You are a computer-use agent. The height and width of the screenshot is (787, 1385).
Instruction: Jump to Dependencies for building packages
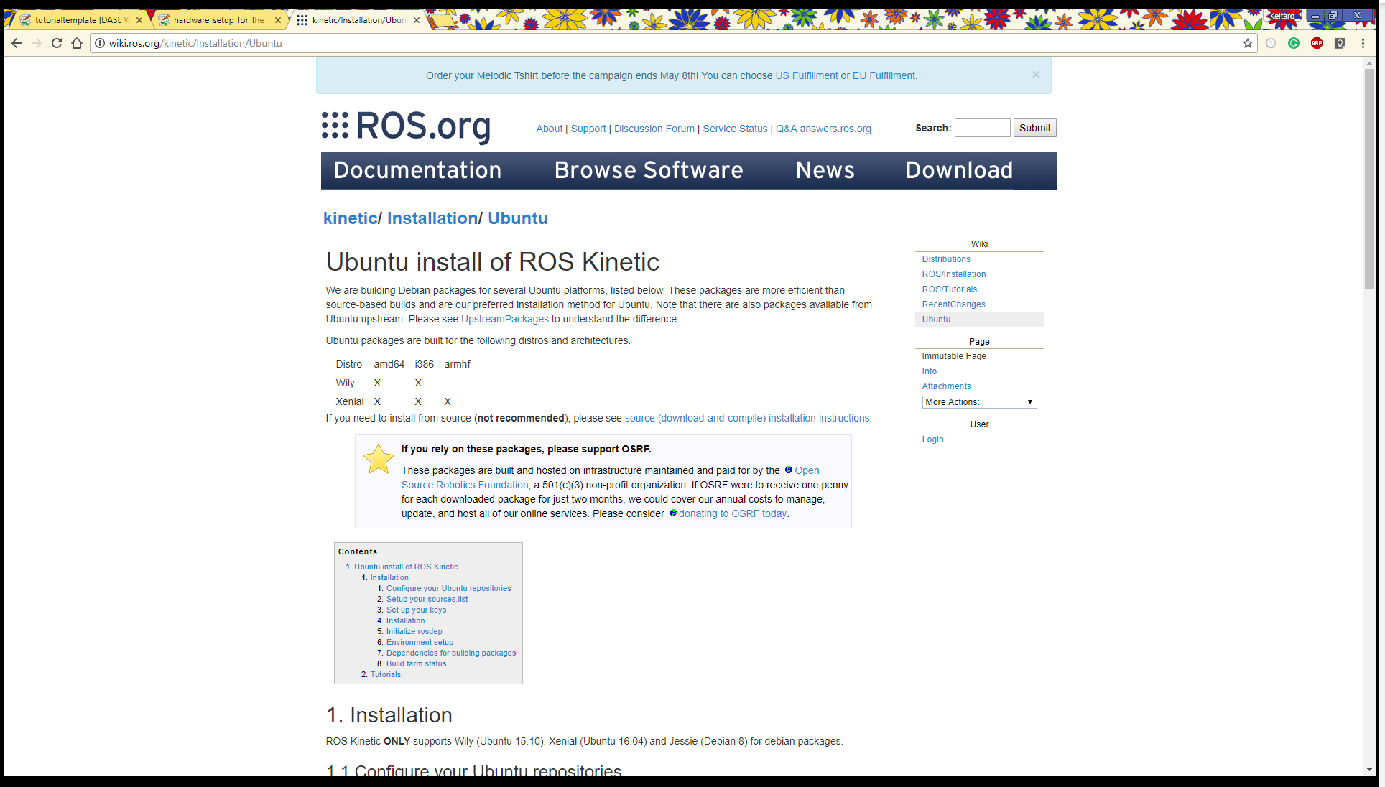pyautogui.click(x=451, y=653)
